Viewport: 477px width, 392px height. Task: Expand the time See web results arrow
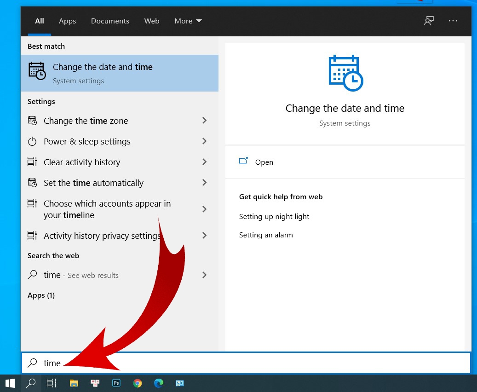tap(204, 275)
